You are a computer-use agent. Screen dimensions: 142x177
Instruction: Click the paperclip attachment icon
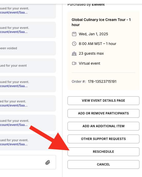[x=48, y=162]
